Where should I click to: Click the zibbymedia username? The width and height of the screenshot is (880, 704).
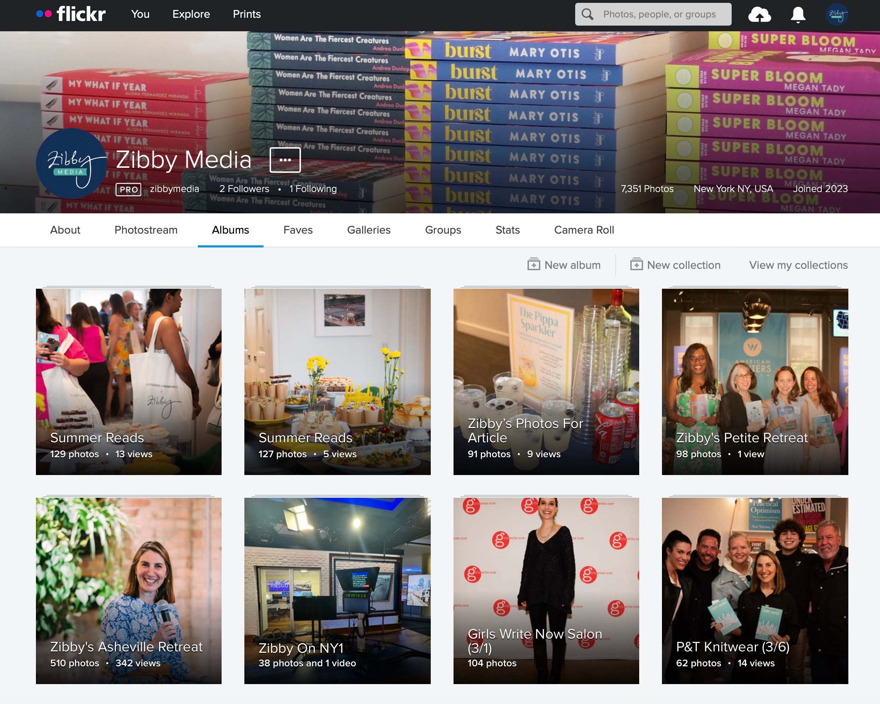click(174, 188)
